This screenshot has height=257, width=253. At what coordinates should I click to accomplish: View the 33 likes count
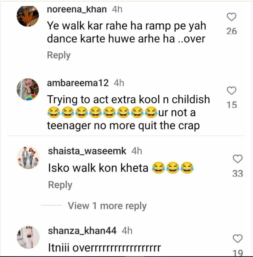(x=237, y=174)
